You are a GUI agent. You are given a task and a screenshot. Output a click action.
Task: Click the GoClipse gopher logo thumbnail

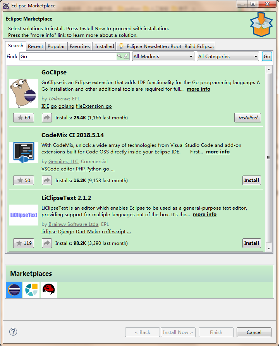[24, 93]
